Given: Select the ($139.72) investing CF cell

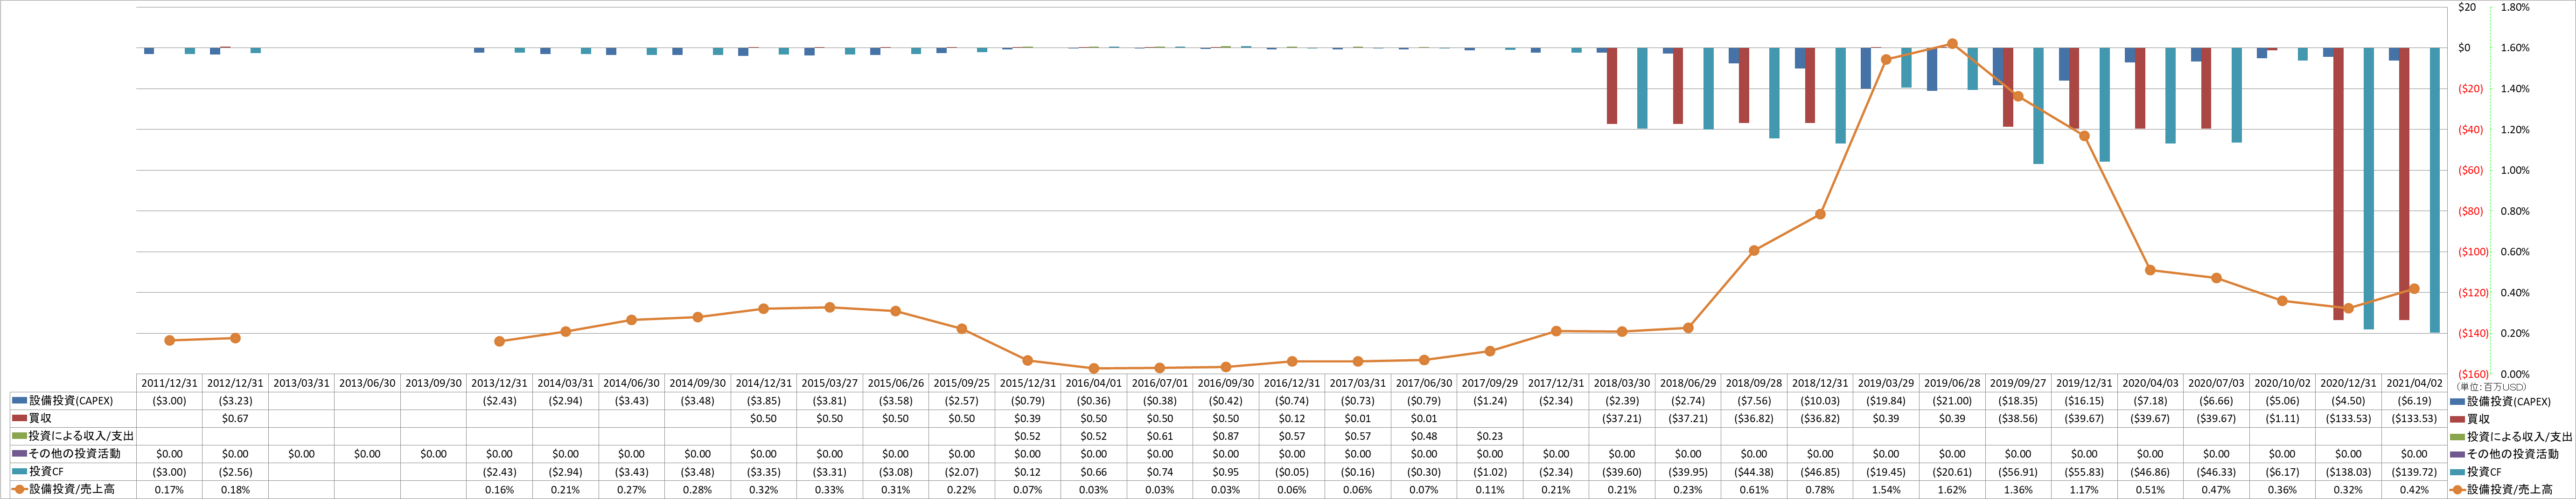Looking at the screenshot, I should [2413, 472].
